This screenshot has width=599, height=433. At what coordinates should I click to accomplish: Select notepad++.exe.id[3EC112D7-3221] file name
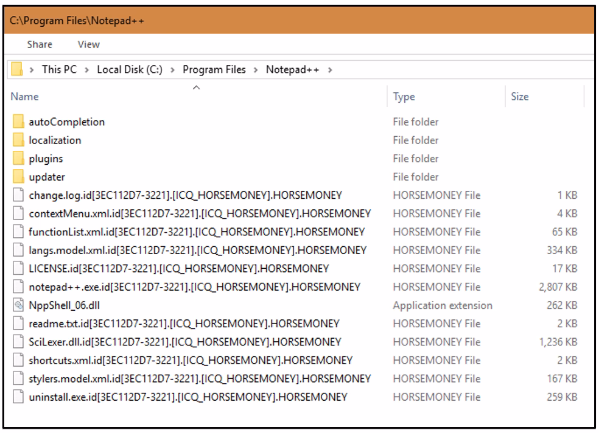point(194,287)
